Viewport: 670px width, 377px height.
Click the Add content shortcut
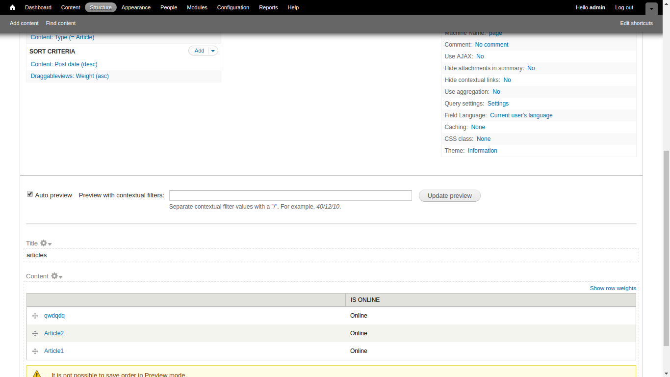tap(24, 23)
